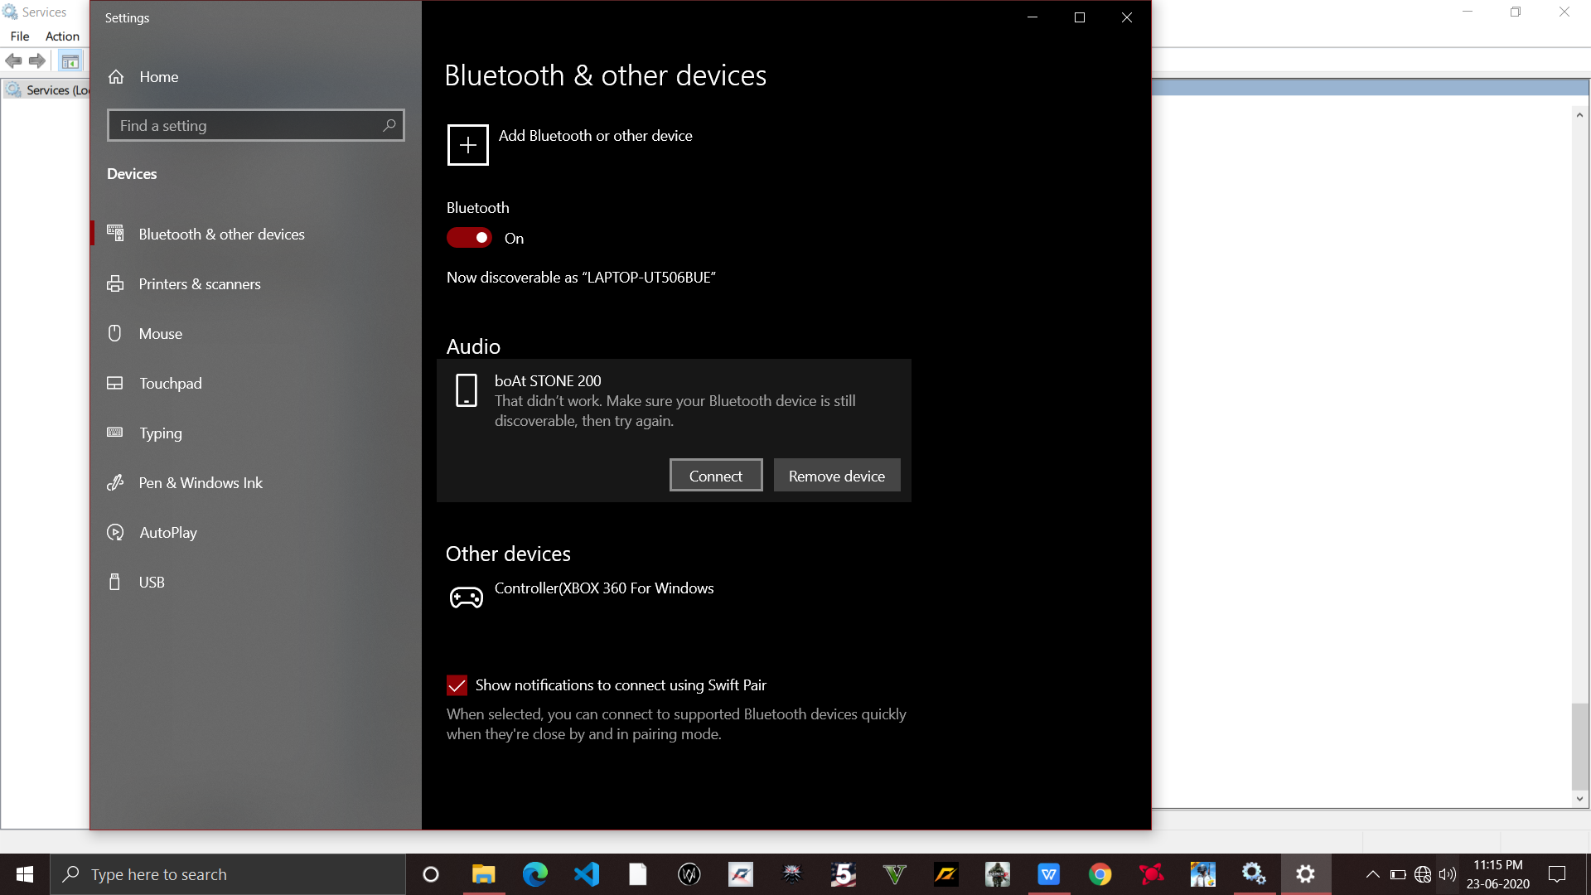Open Visual Studio Code from taskbar

[x=586, y=874]
